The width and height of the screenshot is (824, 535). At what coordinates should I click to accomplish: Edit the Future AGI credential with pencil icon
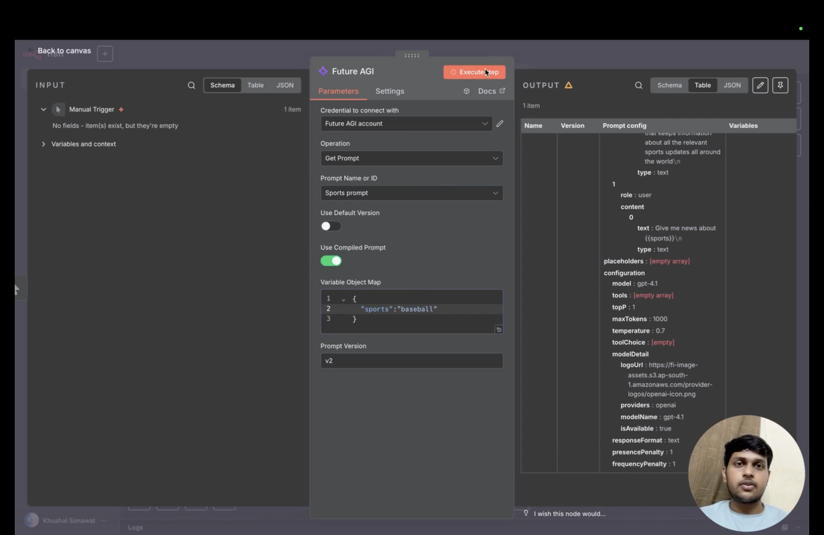point(500,124)
